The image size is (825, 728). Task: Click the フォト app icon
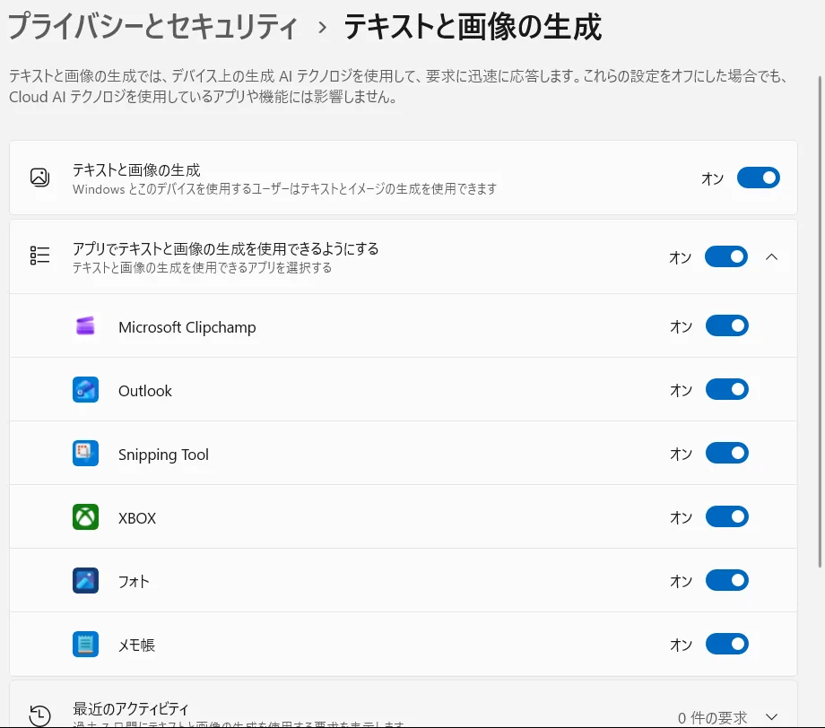pos(85,581)
